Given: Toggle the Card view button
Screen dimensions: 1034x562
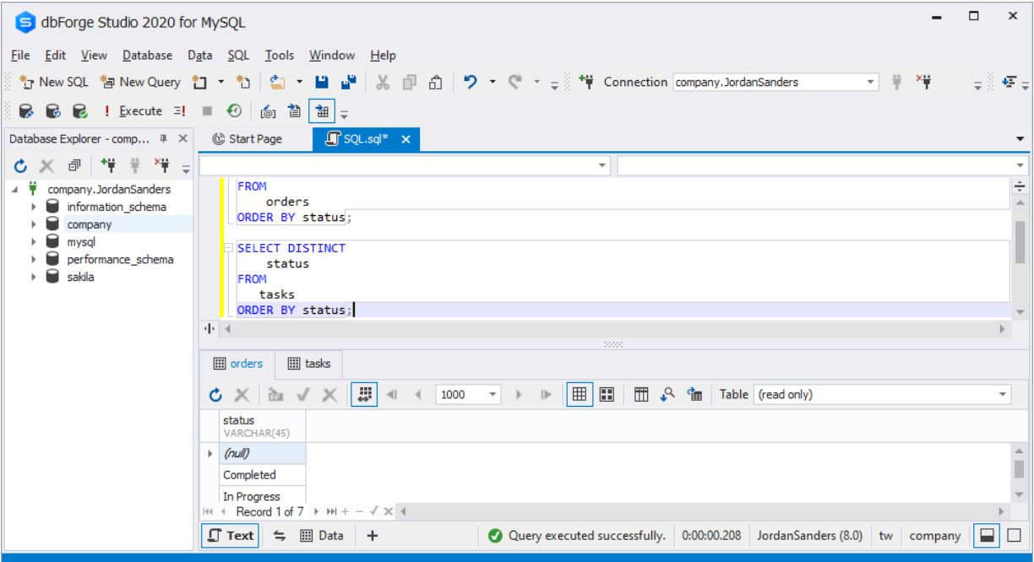Looking at the screenshot, I should [607, 394].
